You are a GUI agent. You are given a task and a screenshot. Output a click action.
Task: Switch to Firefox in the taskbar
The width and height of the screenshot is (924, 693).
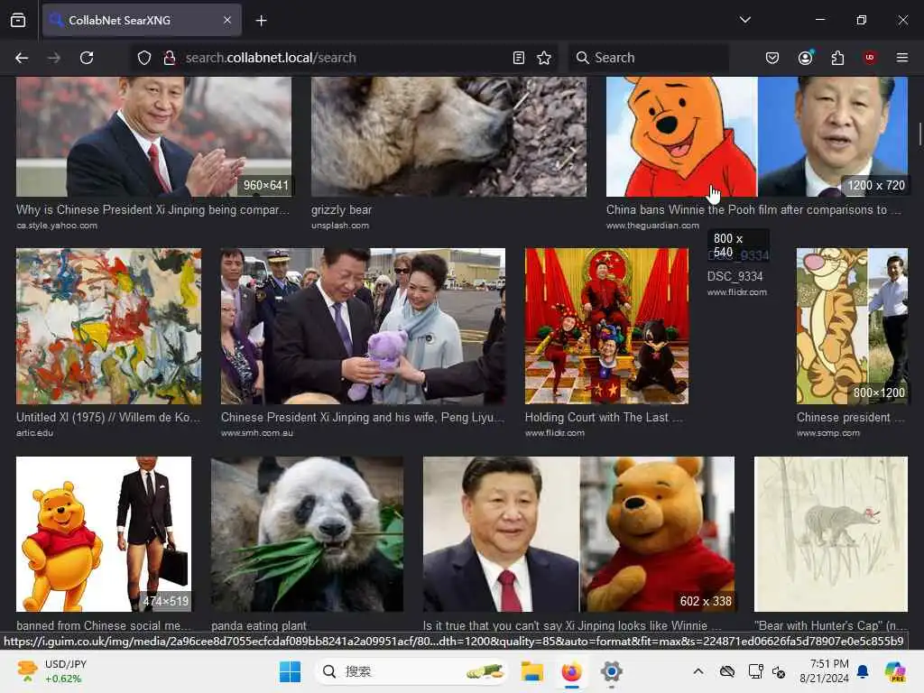point(571,671)
